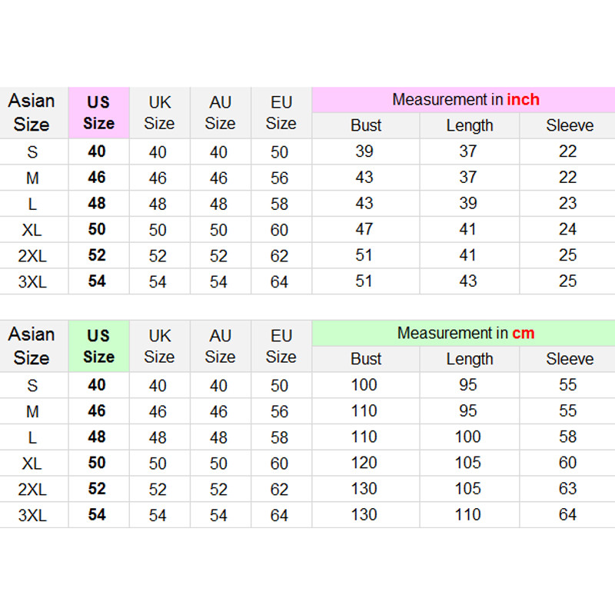
Task: Click the "EU Size" header in cm table
Action: click(x=281, y=347)
